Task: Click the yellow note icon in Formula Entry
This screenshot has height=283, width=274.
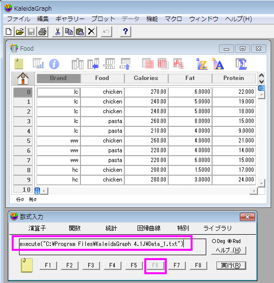Action: point(27,265)
